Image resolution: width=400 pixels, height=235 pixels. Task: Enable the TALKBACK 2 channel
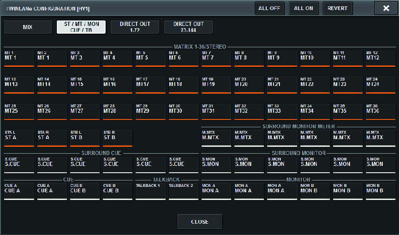(x=183, y=190)
